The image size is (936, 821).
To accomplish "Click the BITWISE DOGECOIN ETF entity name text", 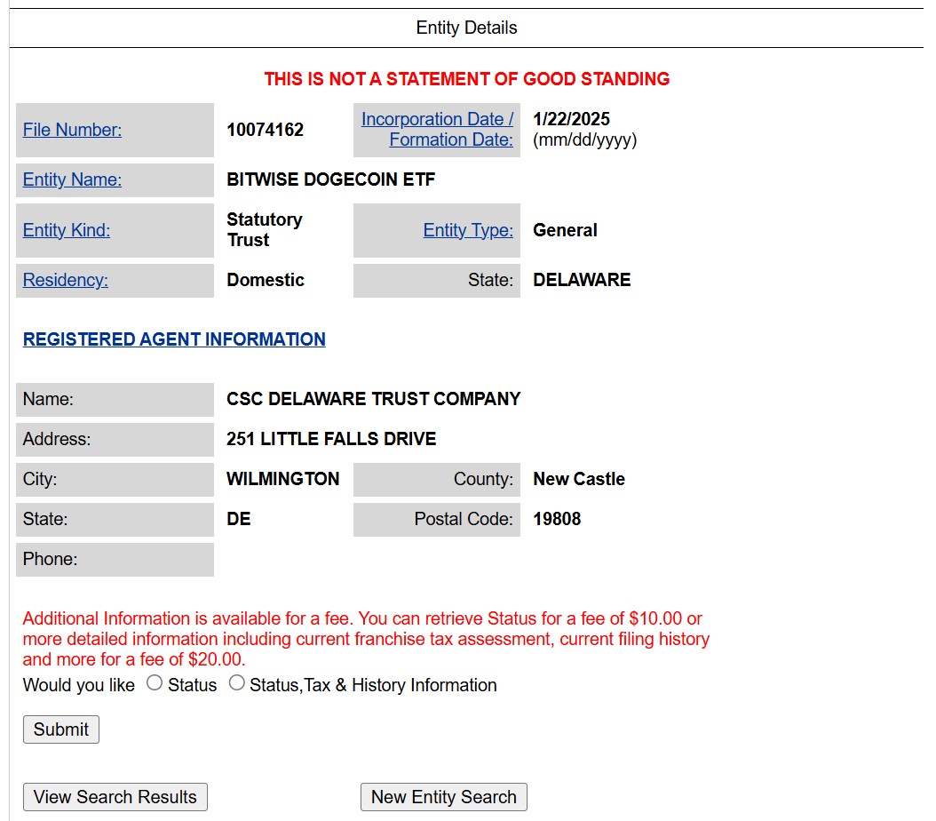I will pyautogui.click(x=330, y=179).
